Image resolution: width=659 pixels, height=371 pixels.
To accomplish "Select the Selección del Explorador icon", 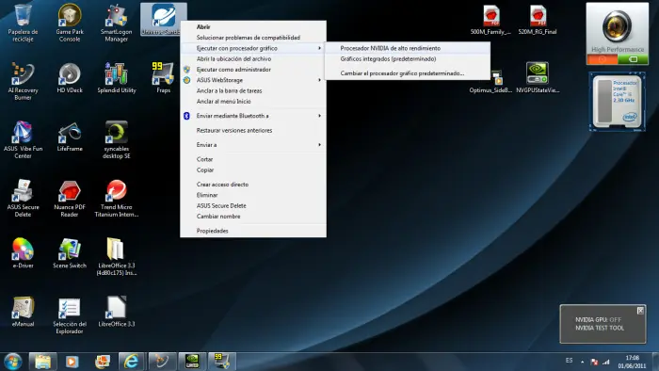I will (x=70, y=315).
